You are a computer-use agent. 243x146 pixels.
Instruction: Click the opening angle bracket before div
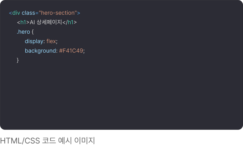pos(10,13)
